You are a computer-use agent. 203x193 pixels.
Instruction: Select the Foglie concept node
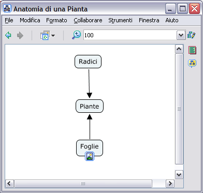[x=90, y=148]
